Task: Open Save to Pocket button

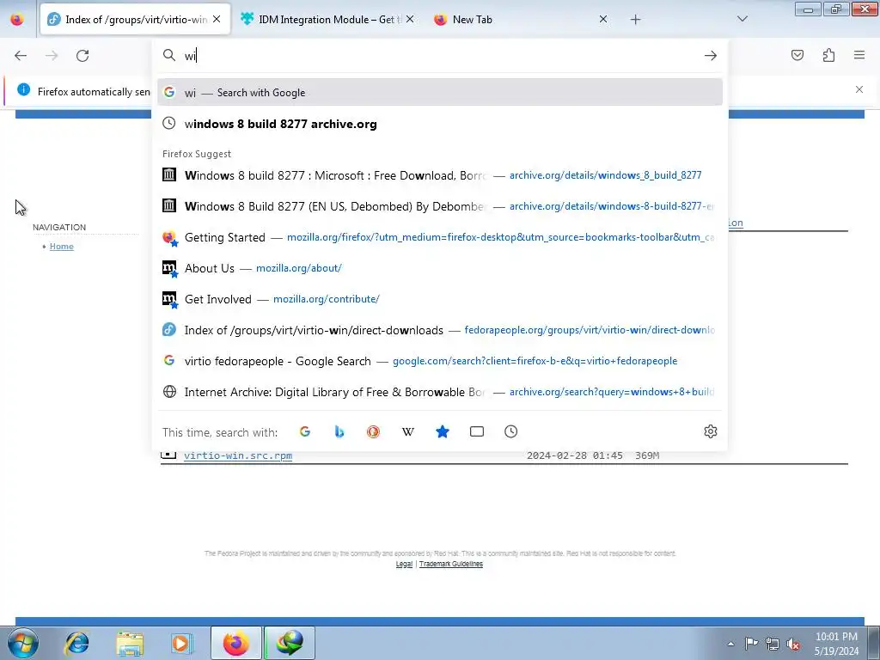Action: 797,55
